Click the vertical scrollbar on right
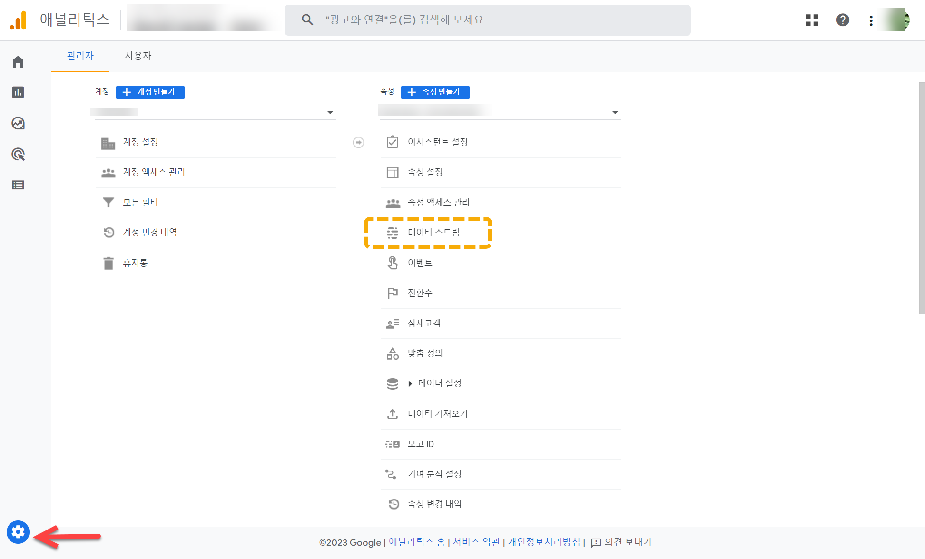925x559 pixels. coord(921,197)
